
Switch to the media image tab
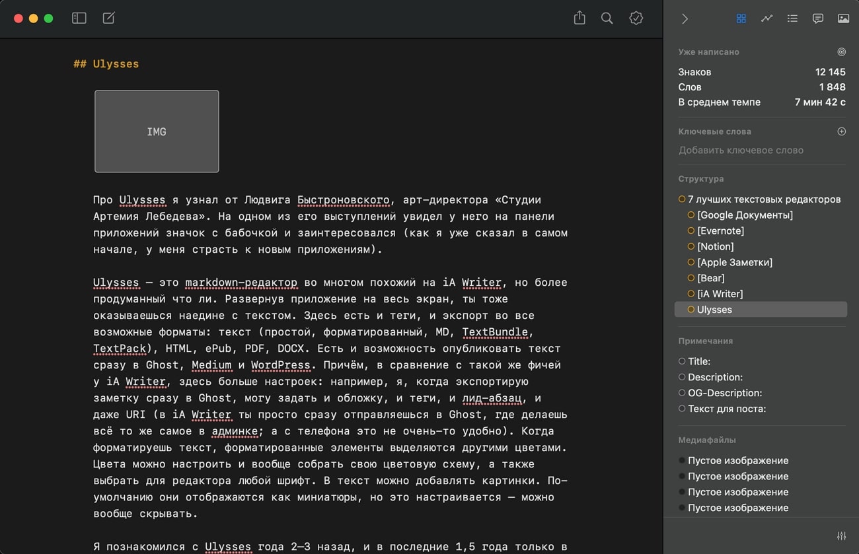tap(843, 18)
